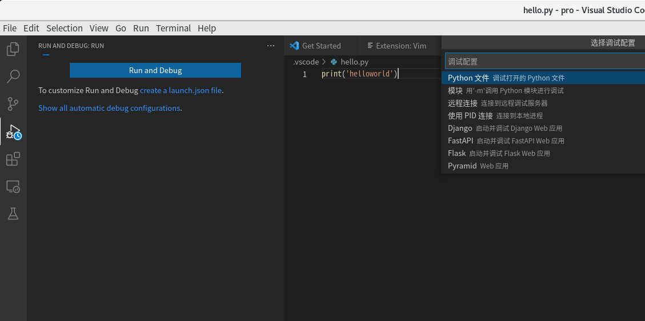This screenshot has width=645, height=321.
Task: Open the File menu
Action: (10, 28)
